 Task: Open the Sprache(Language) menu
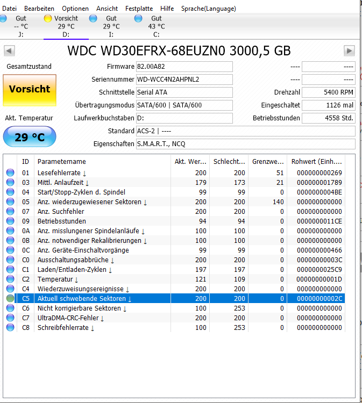(x=208, y=9)
